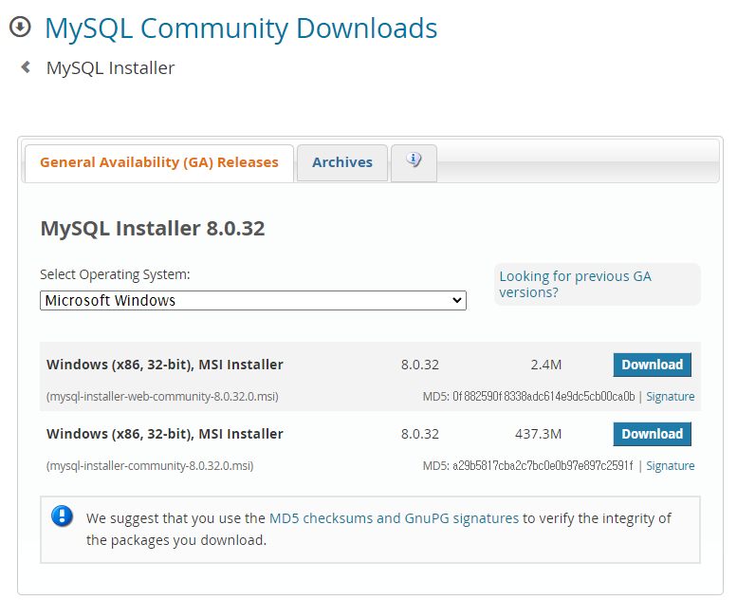
Task: Click the back arrow next to MySQL Installer
Action: tap(26, 67)
